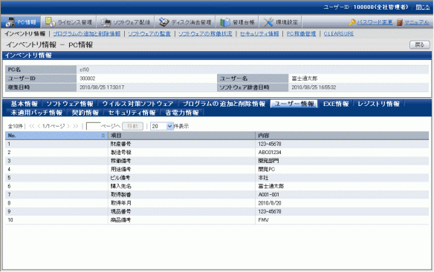Switch to 未適用パッチ情報 tab
The width and height of the screenshot is (434, 272).
(36, 113)
